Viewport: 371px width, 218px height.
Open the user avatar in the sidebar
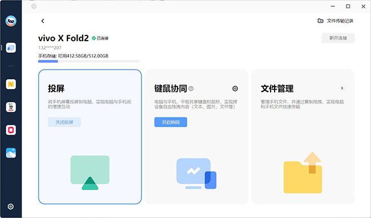click(x=11, y=21)
